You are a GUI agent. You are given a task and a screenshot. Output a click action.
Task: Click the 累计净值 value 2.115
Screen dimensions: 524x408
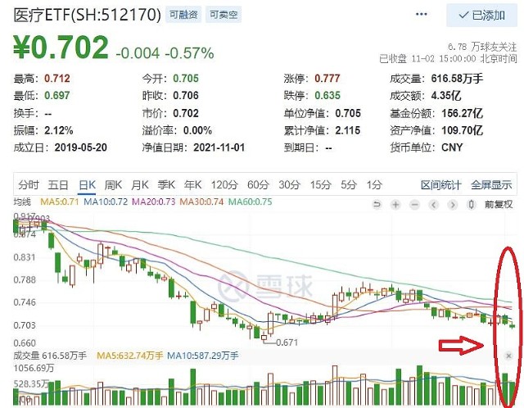[x=348, y=130]
